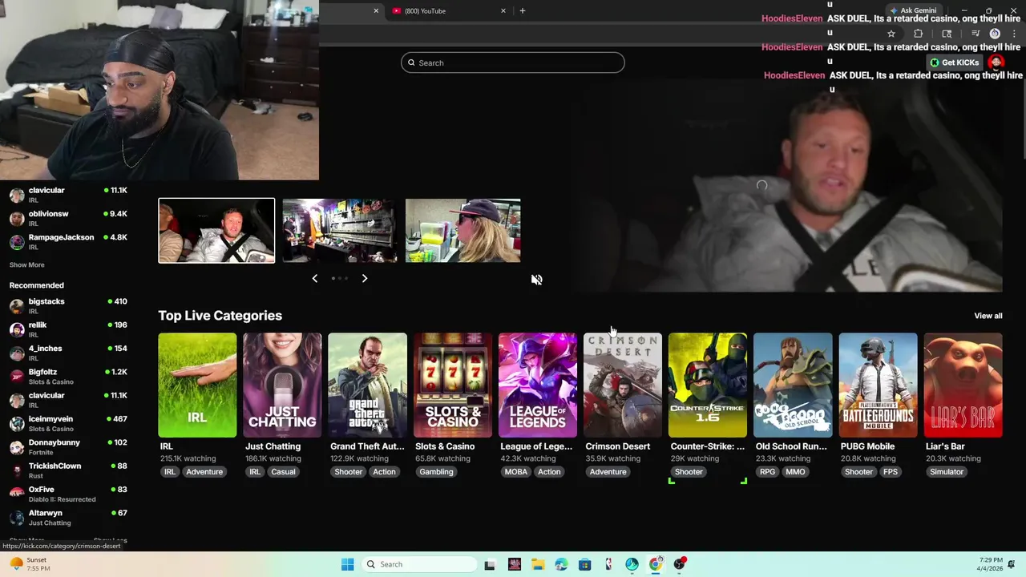The image size is (1026, 577).
Task: Open the Windows Start menu
Action: (347, 564)
